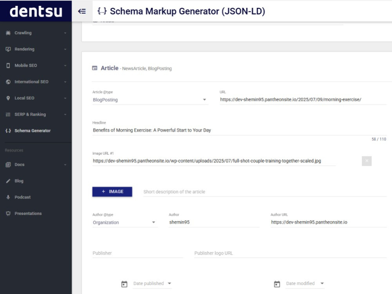The image size is (392, 294).
Task: Expand the Local SEO chevron
Action: [65, 98]
